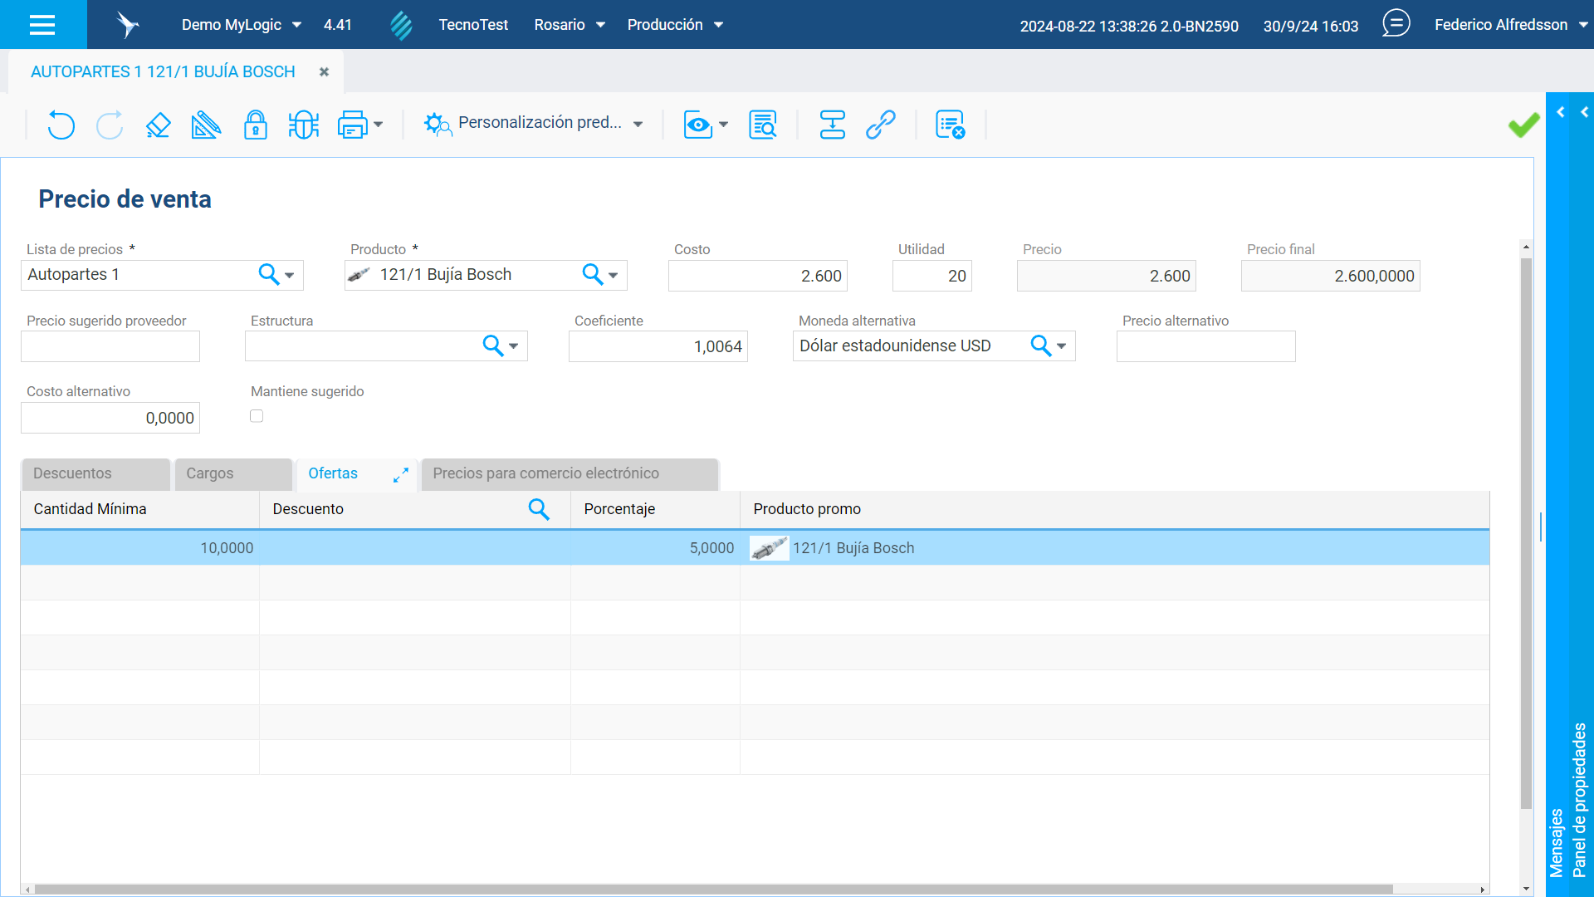This screenshot has width=1594, height=897.
Task: Click the gear personalization icon
Action: click(438, 125)
